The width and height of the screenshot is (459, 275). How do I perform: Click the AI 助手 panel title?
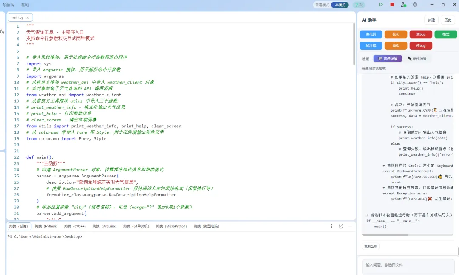[x=369, y=20]
